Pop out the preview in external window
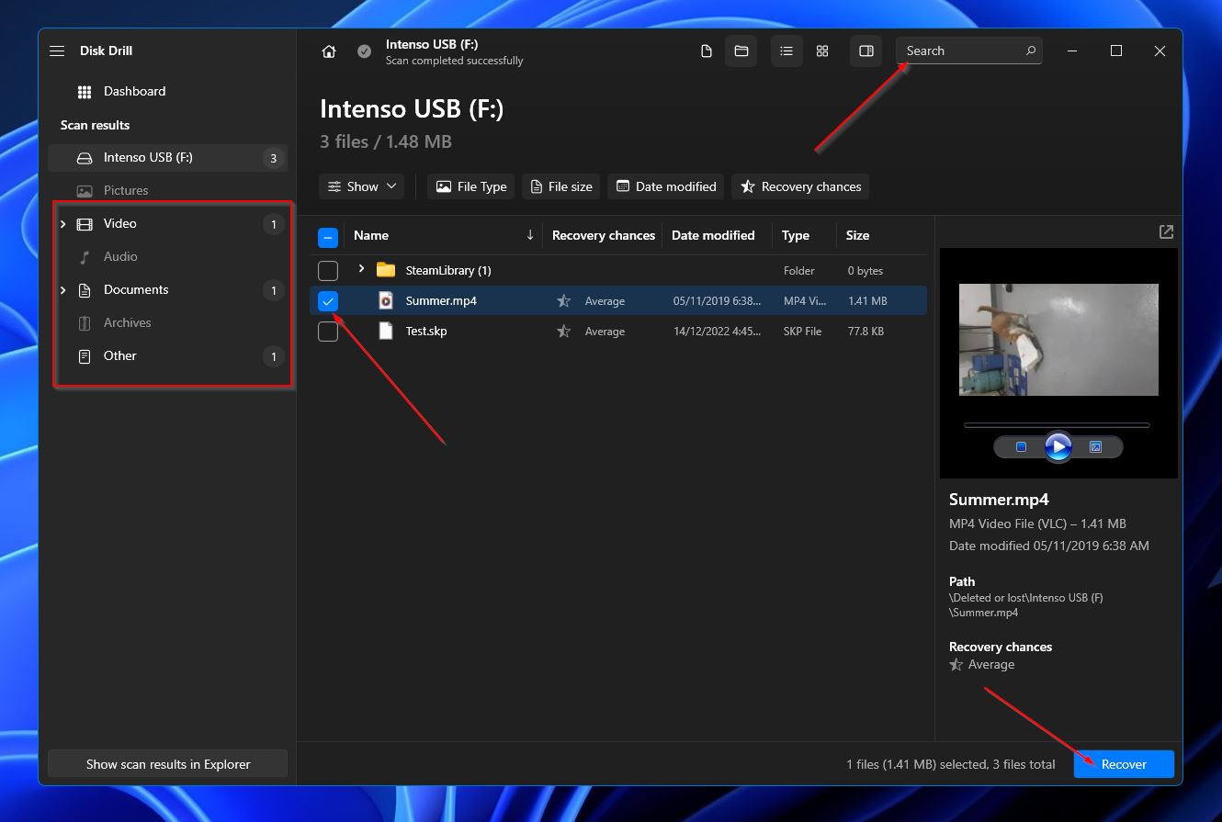The image size is (1222, 822). [1166, 232]
